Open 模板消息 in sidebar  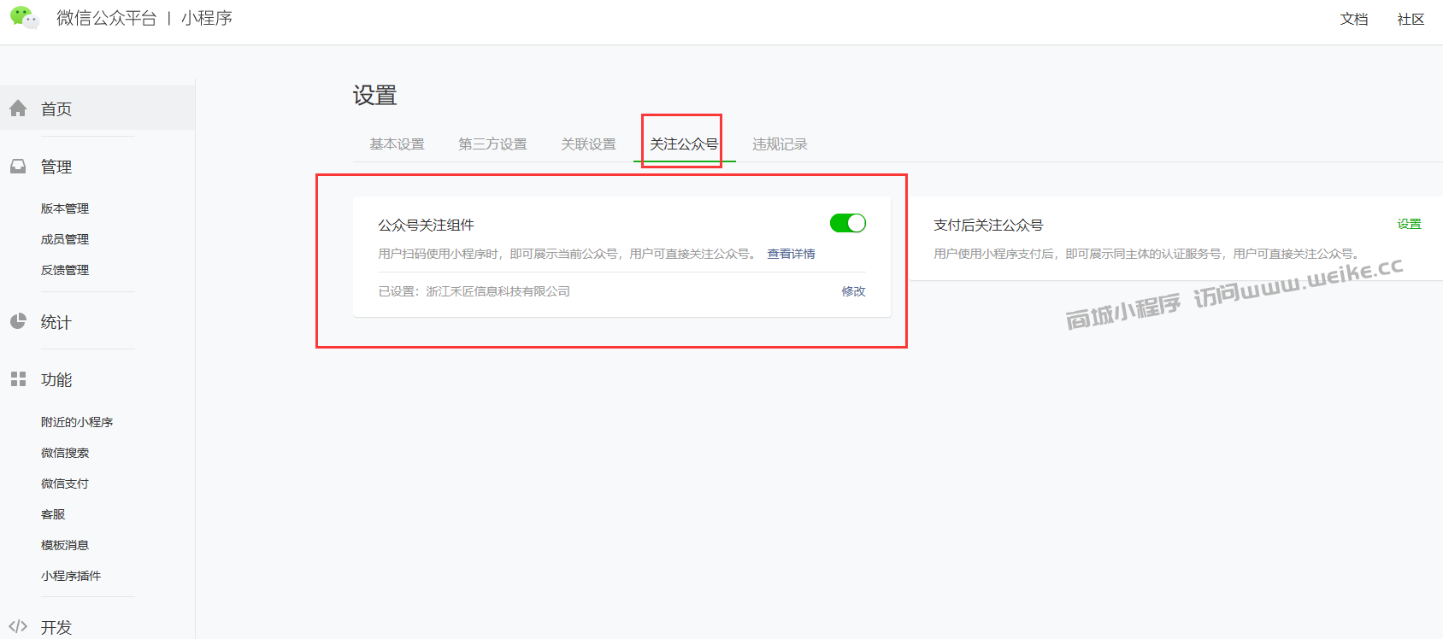point(65,545)
